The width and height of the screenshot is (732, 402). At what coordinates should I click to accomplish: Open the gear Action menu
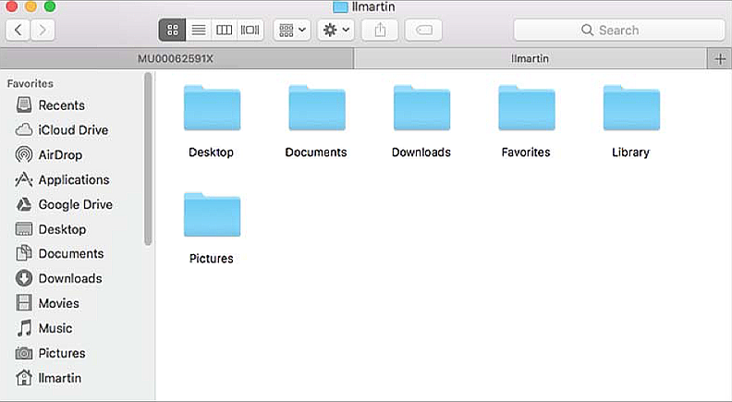[336, 30]
